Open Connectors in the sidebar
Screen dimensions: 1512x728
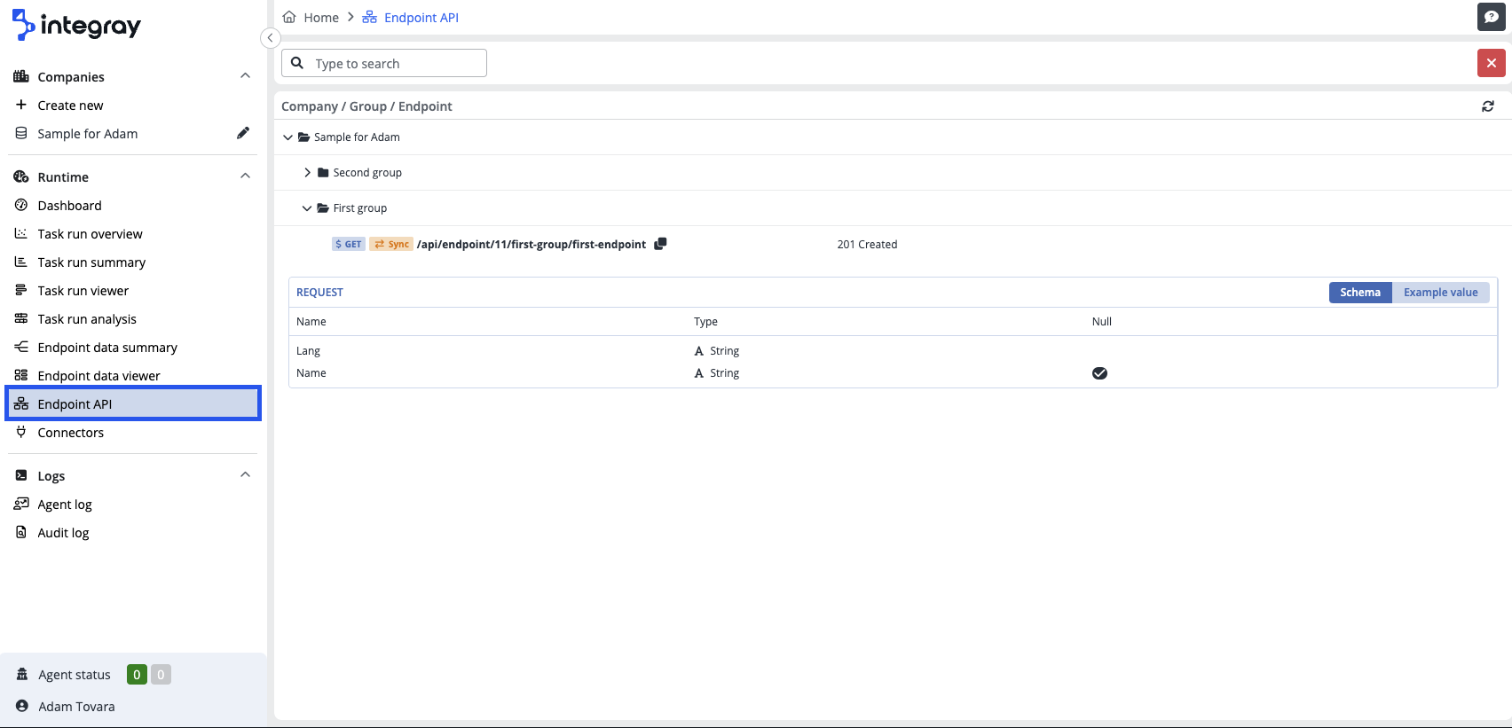(70, 433)
